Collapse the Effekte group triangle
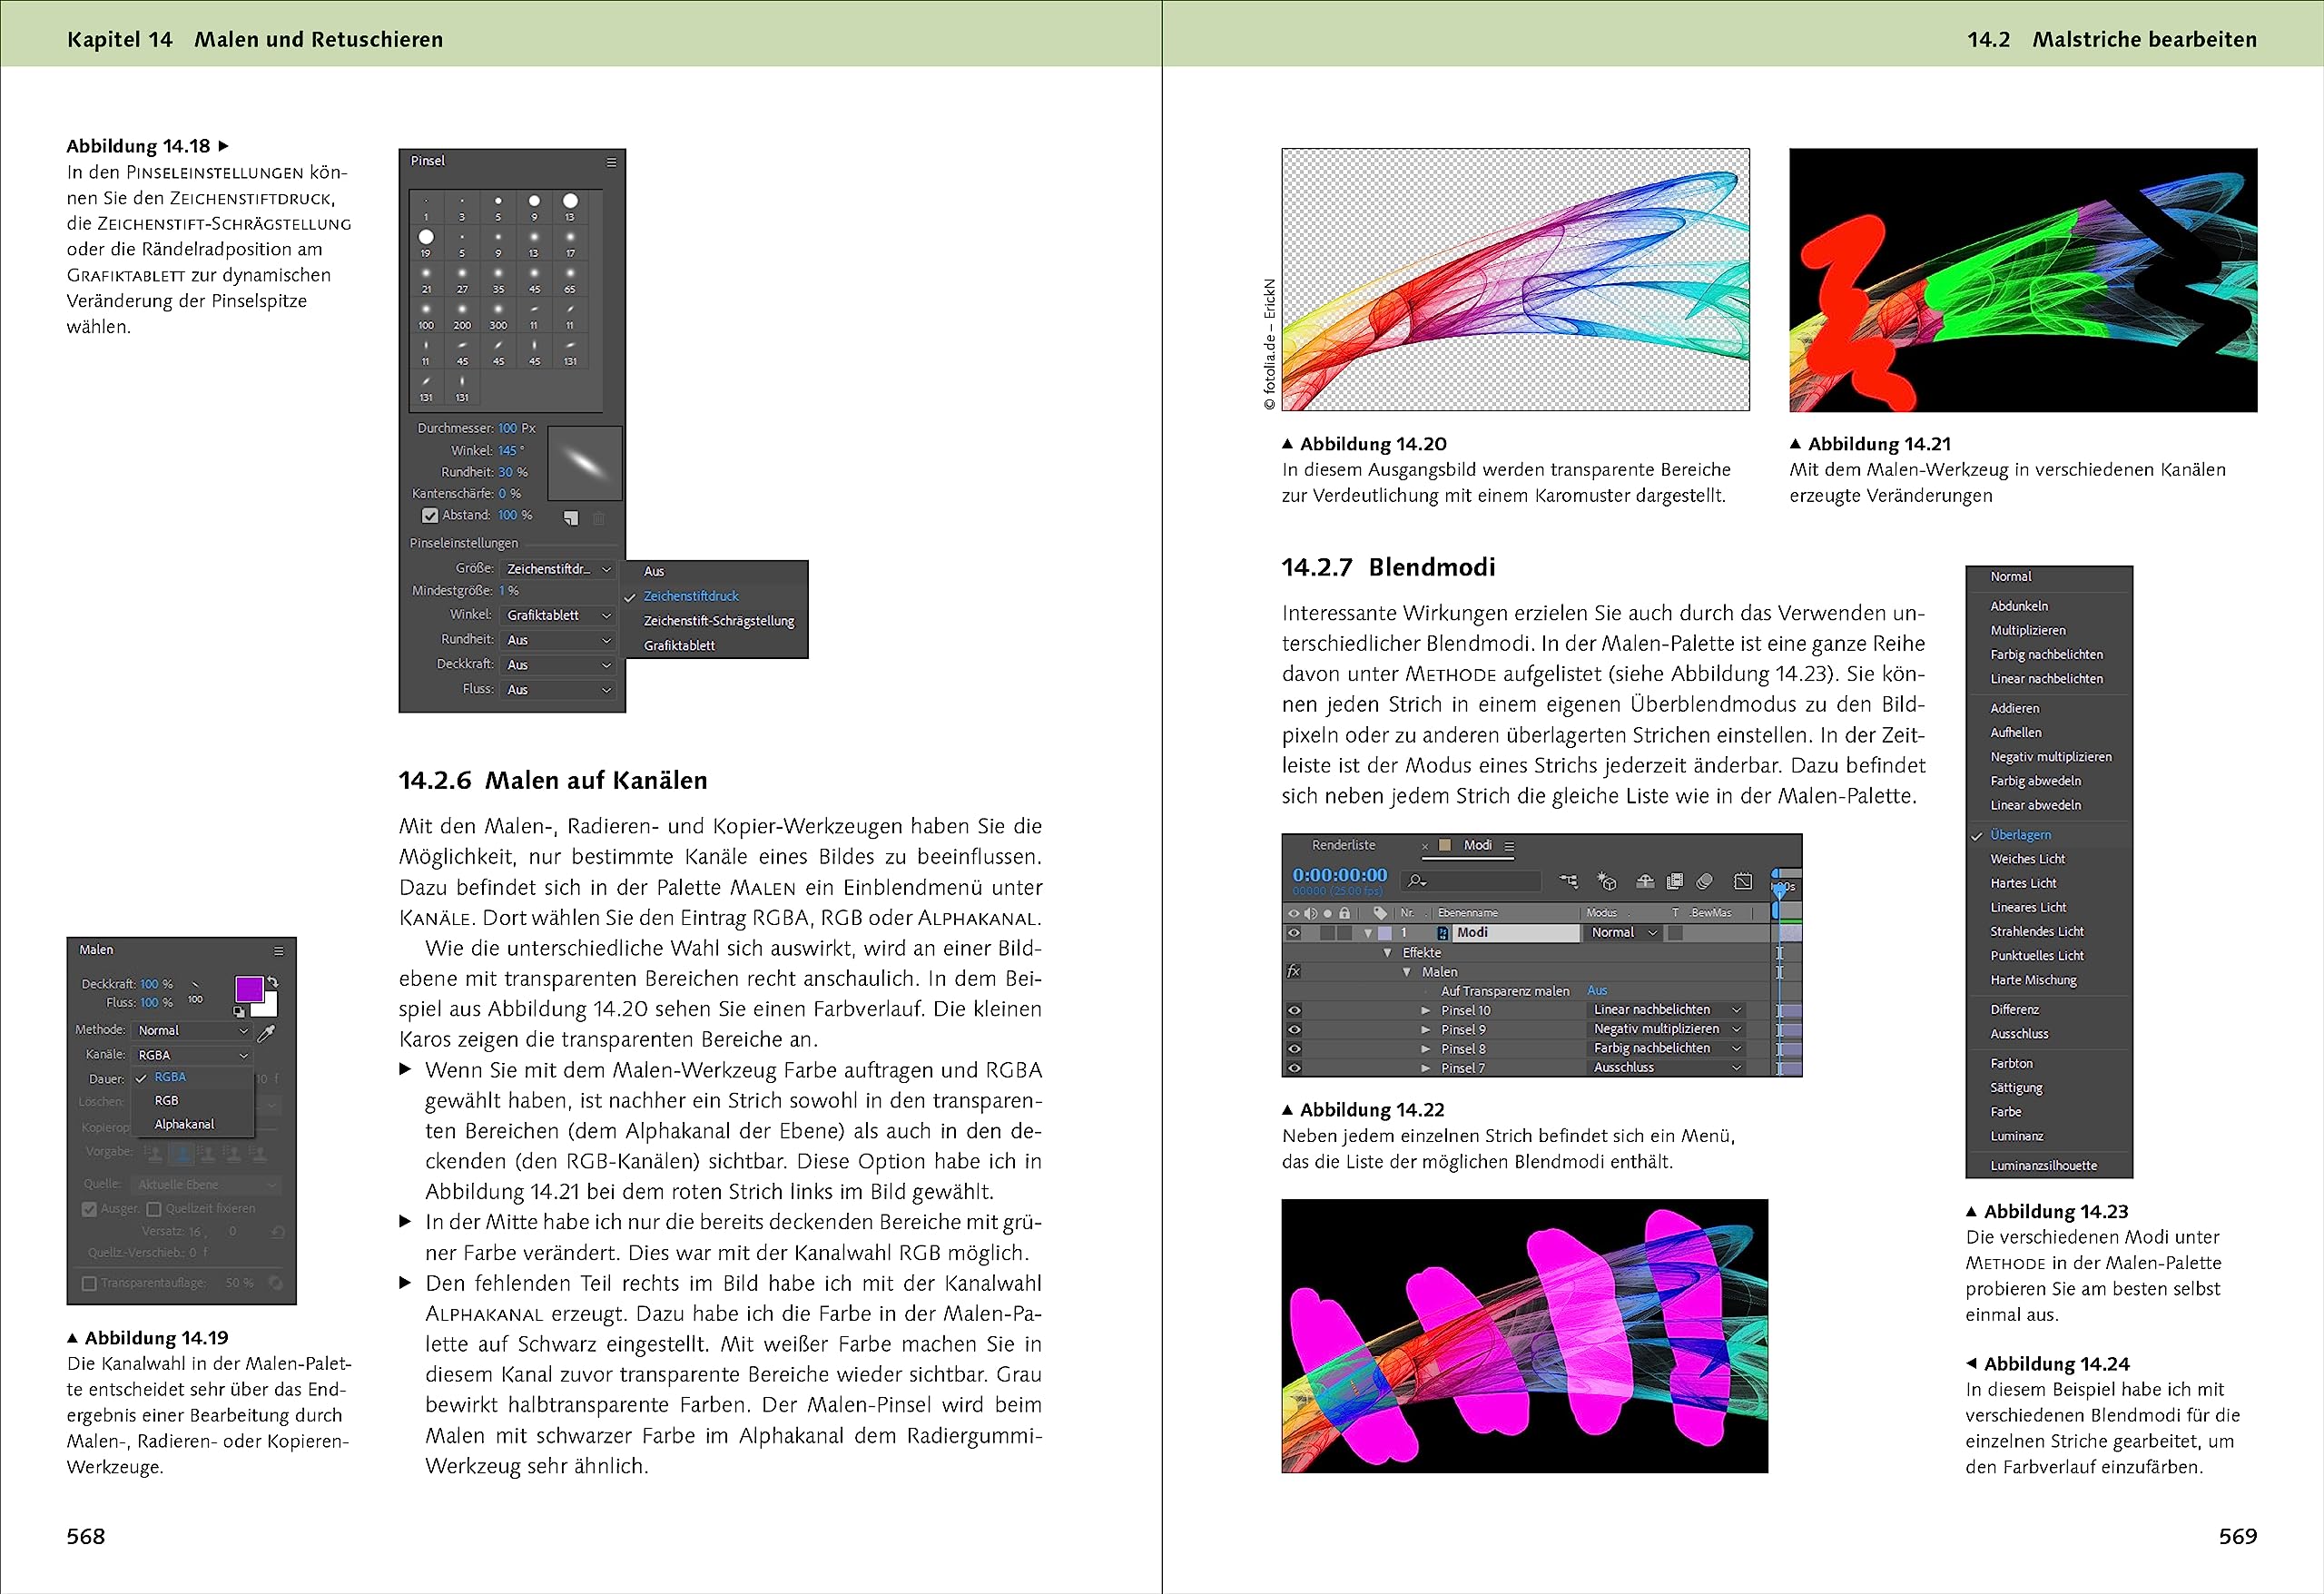This screenshot has width=2324, height=1594. coord(1388,953)
